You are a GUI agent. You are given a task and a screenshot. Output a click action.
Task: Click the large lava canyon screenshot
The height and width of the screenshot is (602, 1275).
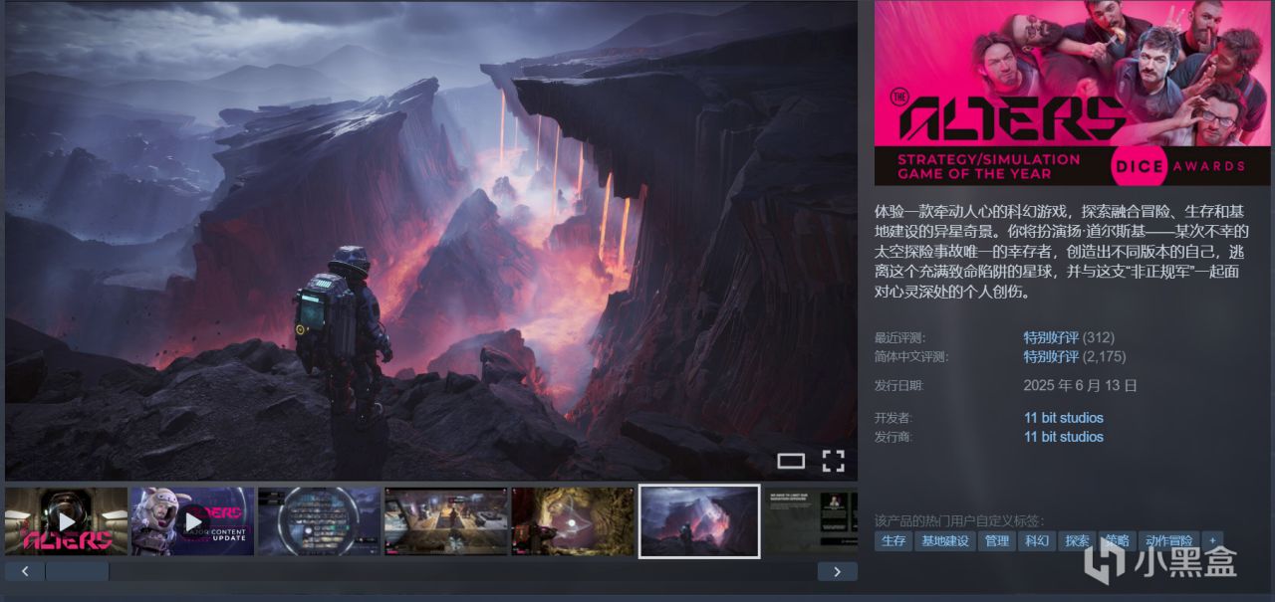click(431, 241)
